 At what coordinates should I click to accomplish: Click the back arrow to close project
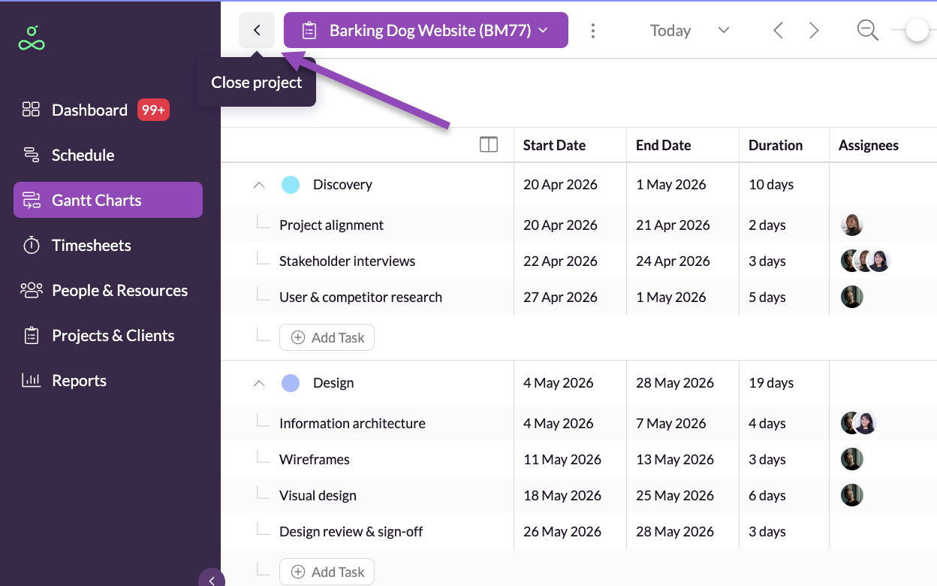(257, 31)
